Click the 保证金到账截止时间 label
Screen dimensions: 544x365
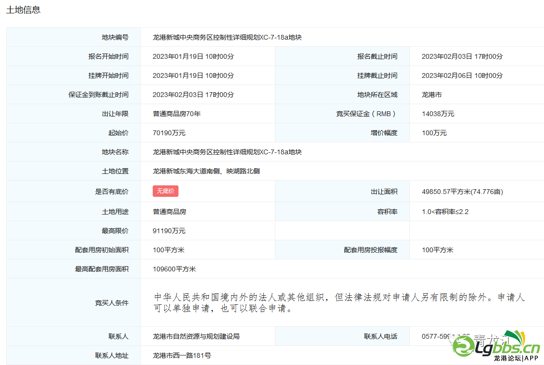tap(98, 95)
